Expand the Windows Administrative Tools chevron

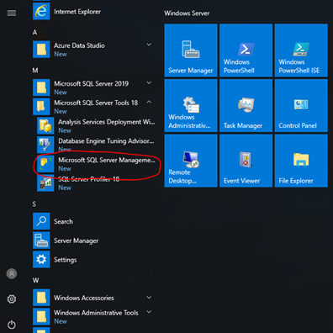[x=149, y=312]
